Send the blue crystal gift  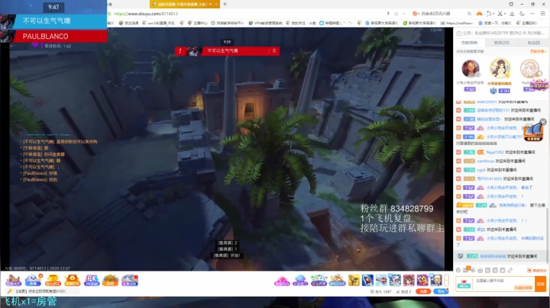click(x=300, y=281)
